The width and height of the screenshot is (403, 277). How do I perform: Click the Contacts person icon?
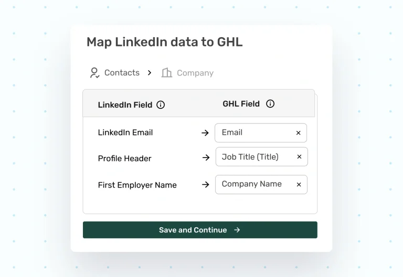tap(94, 73)
